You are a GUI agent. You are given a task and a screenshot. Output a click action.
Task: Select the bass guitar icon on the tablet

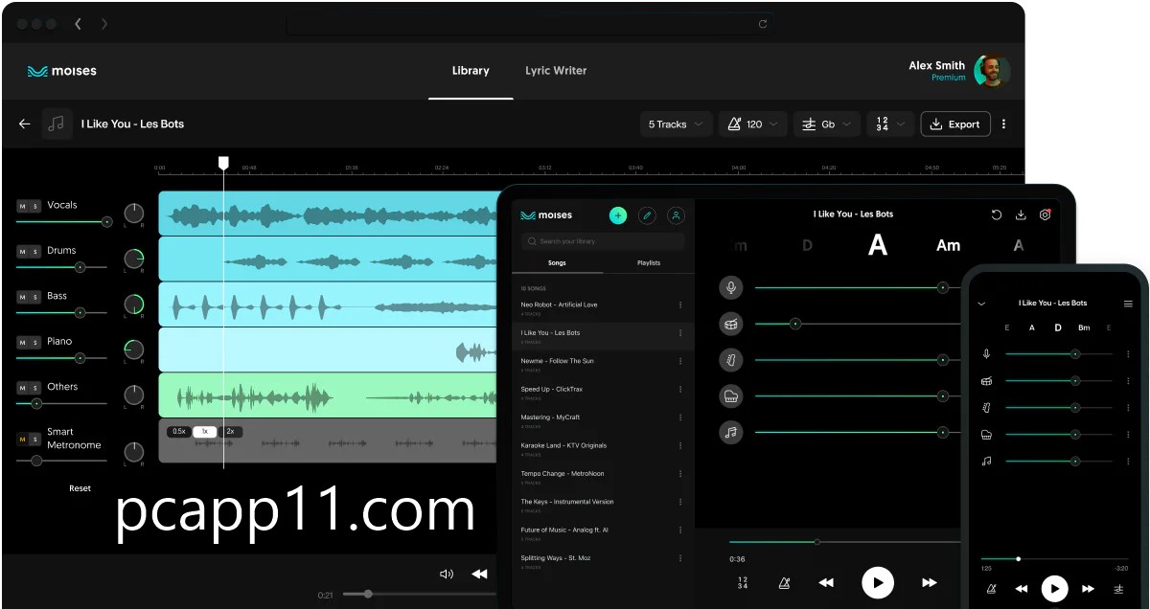point(731,360)
